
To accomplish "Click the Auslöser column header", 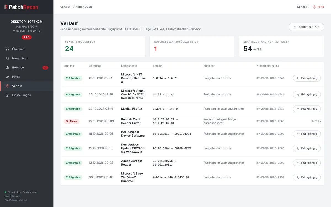I will pos(209,66).
